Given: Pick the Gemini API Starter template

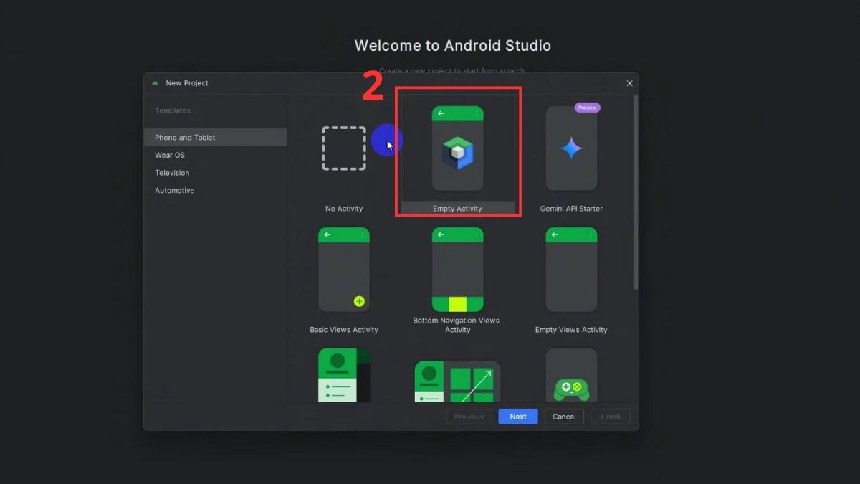Looking at the screenshot, I should coord(571,148).
